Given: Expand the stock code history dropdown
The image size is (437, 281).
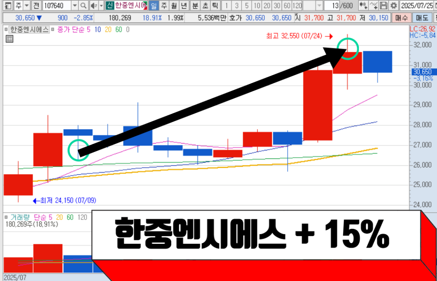Looking at the screenshot, I should (x=75, y=5).
